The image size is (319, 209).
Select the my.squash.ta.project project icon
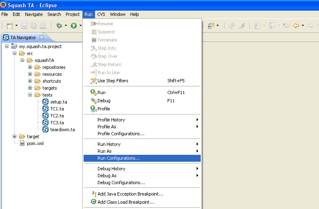pyautogui.click(x=14, y=46)
